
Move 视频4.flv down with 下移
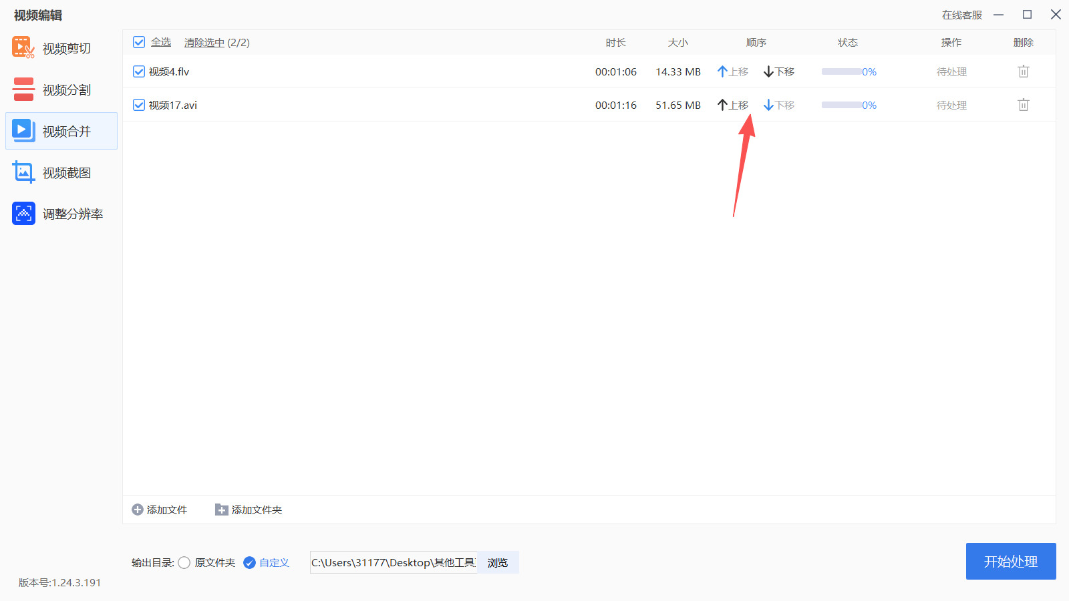click(779, 71)
